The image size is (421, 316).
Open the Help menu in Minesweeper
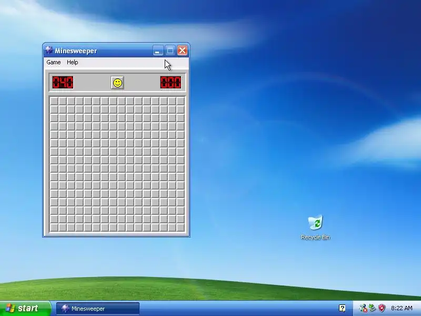tap(72, 62)
